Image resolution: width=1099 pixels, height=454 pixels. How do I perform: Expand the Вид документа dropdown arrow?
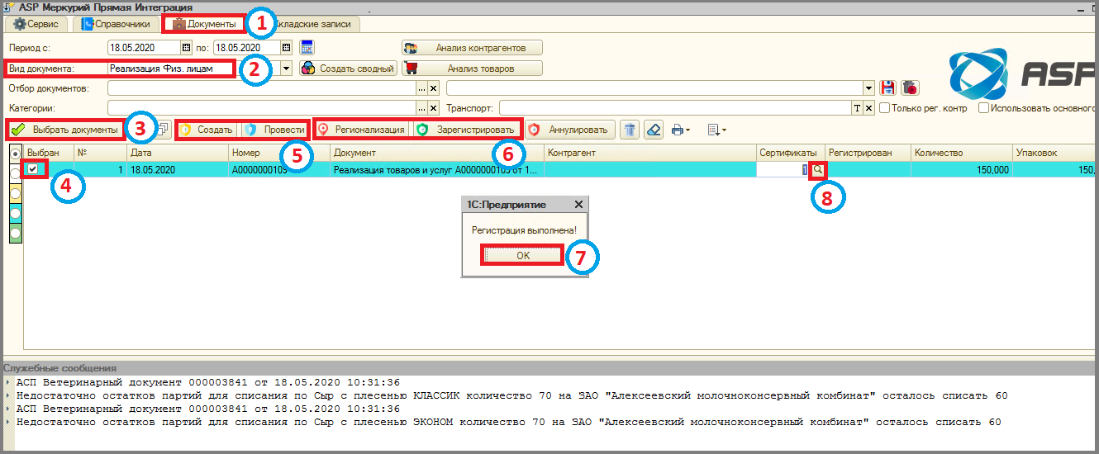pos(286,69)
